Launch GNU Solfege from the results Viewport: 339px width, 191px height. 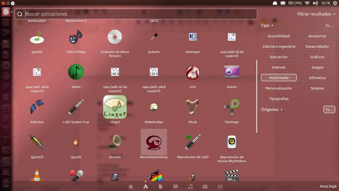pyautogui.click(x=76, y=37)
